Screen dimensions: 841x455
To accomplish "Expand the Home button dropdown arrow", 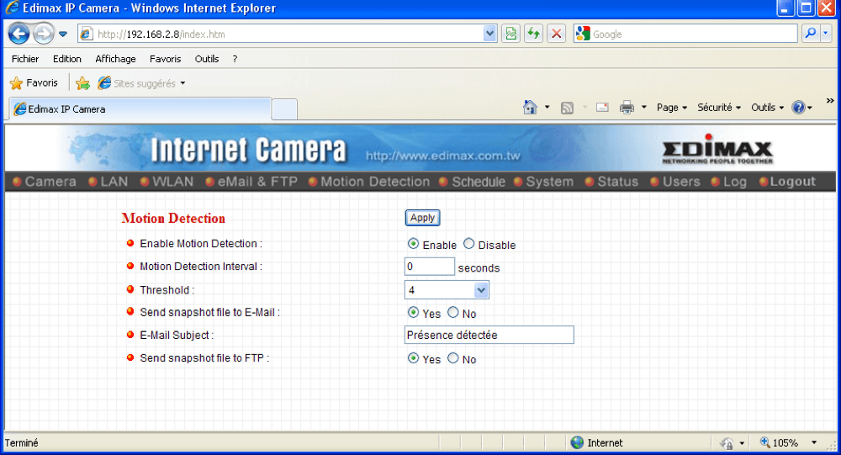I will click(x=547, y=108).
